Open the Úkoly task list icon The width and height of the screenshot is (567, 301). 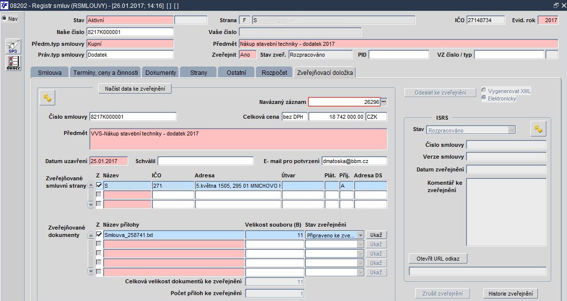pyautogui.click(x=13, y=63)
